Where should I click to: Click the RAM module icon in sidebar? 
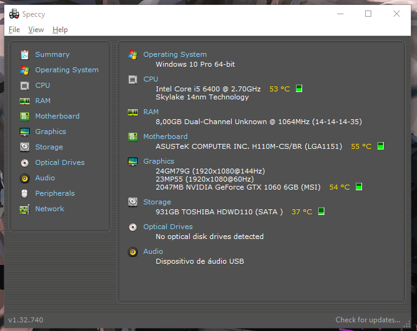pos(25,101)
